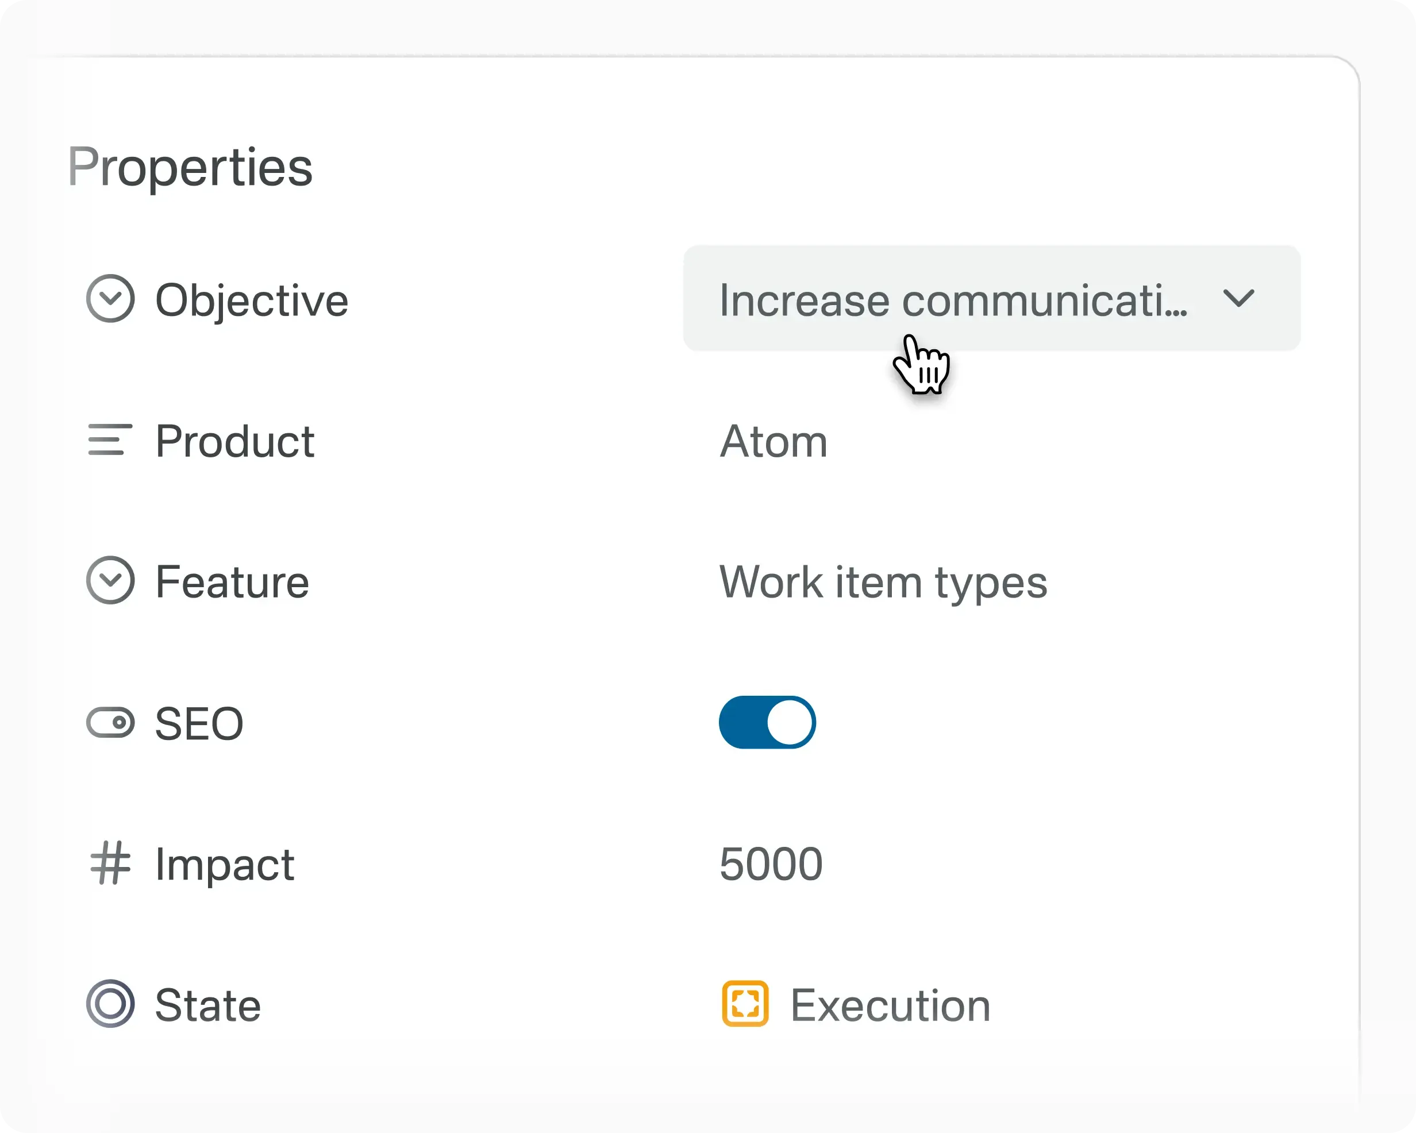
Task: Click the Work item types feature value
Action: [x=883, y=581]
